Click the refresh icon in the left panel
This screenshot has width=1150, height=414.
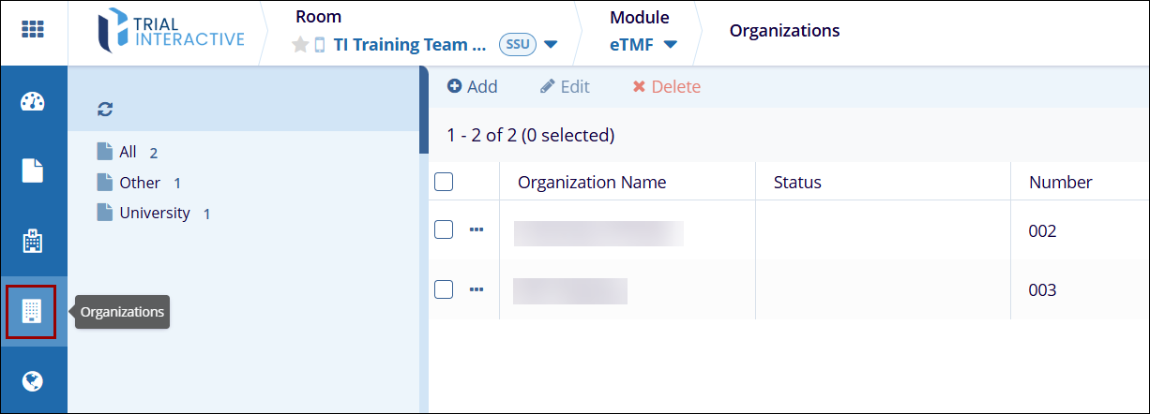[x=105, y=110]
